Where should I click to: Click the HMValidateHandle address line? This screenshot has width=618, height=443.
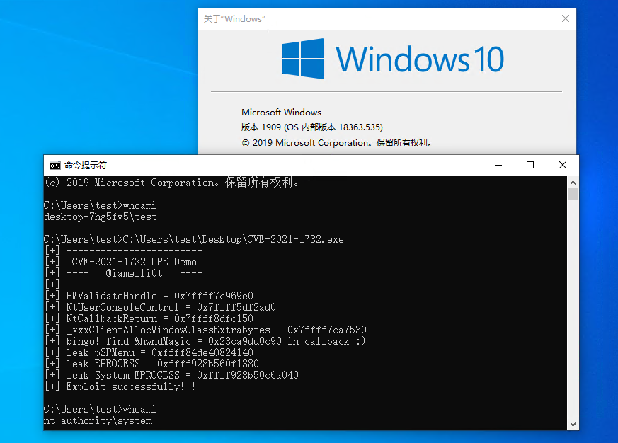pos(149,296)
